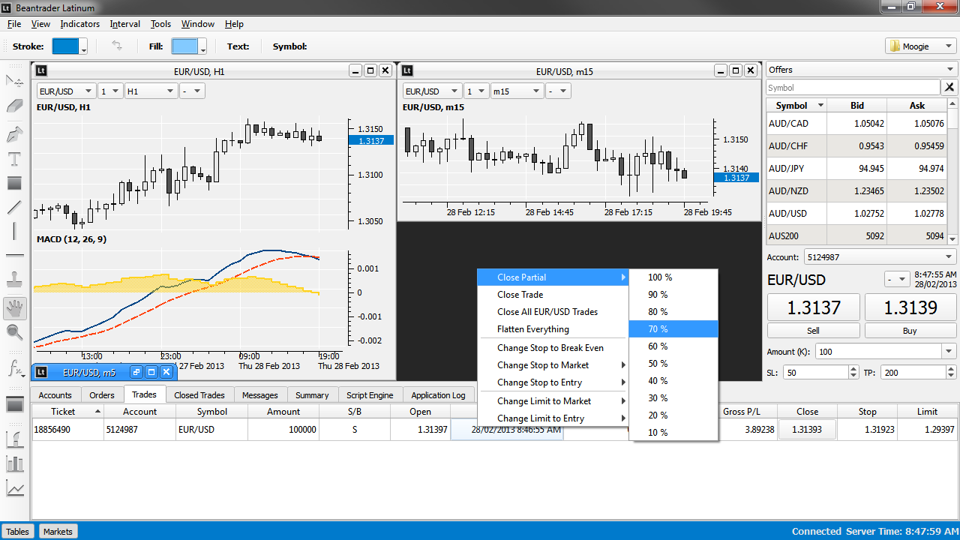Click the dark panel icon in left toolbar
The image size is (960, 540).
click(x=14, y=404)
